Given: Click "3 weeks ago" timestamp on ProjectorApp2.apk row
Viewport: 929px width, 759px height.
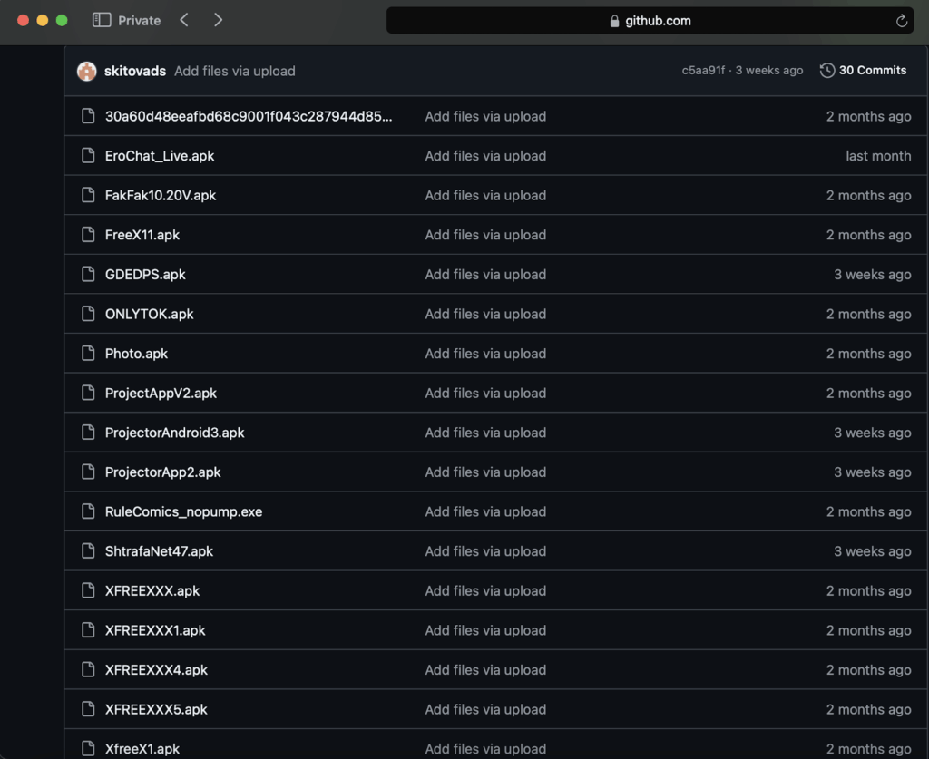Looking at the screenshot, I should pos(872,472).
